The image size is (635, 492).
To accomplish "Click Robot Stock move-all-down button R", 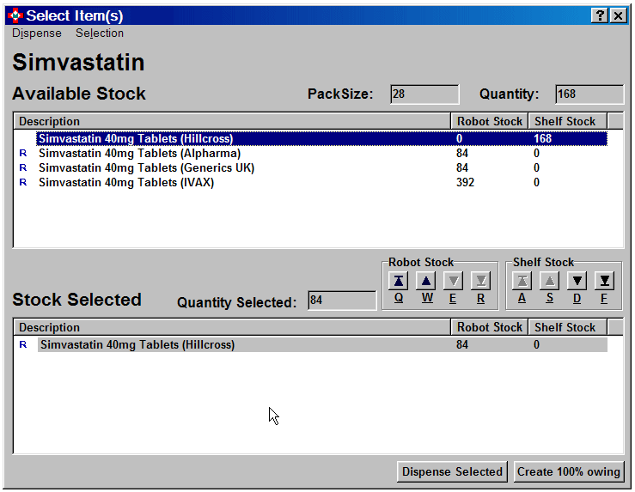I will click(x=481, y=281).
